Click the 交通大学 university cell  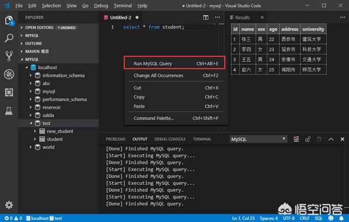(x=313, y=59)
